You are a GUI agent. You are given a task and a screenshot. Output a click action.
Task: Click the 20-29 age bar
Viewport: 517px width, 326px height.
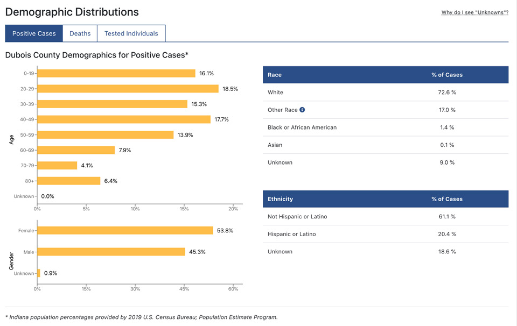click(128, 89)
